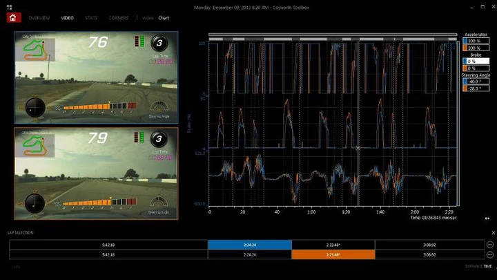Switch chart axis to DISTANCE

(x=474, y=266)
